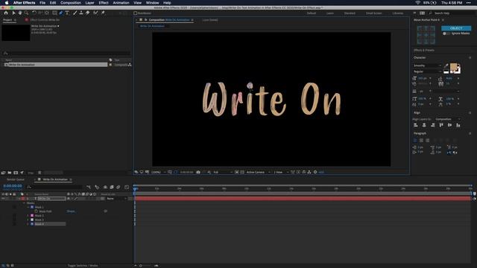
Task: Open Active Camera dropdown
Action: (258, 172)
